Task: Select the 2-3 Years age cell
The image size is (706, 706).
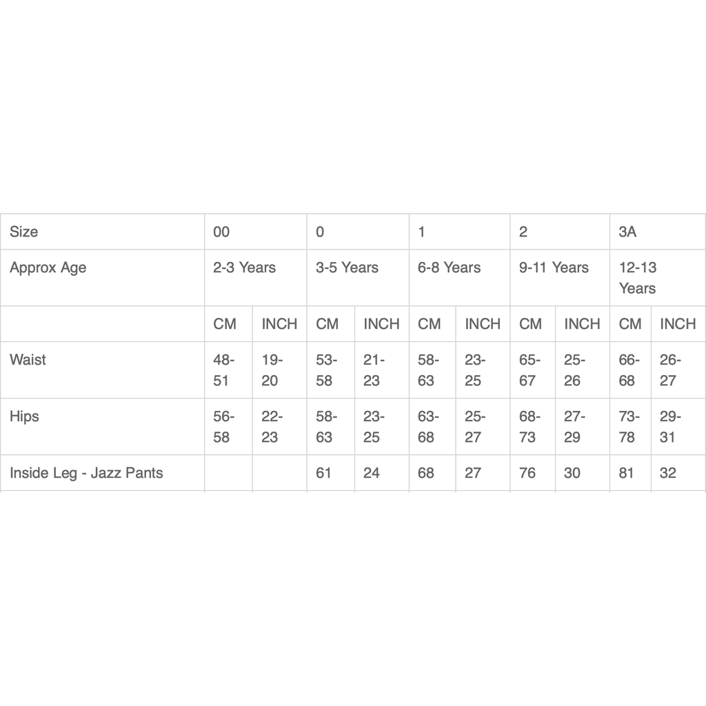Action: click(244, 268)
